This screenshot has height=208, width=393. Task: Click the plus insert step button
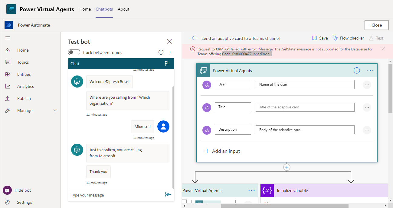287,167
